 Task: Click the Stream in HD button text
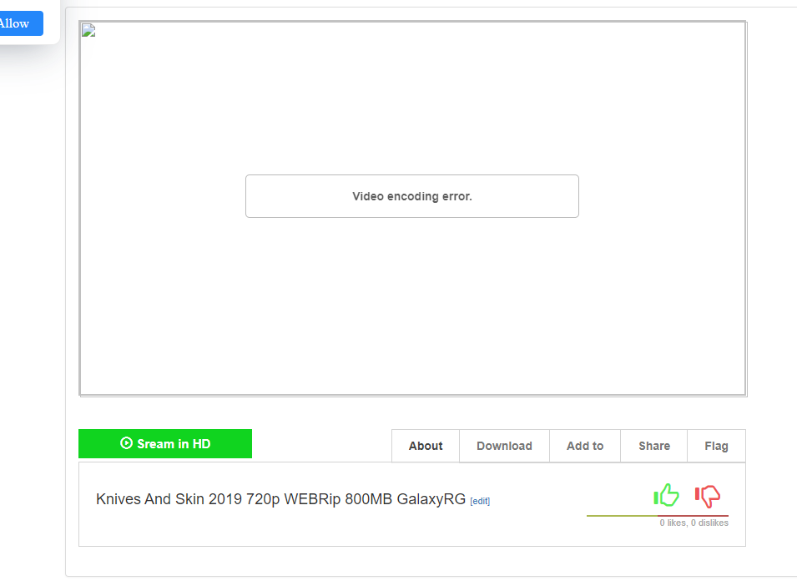click(x=174, y=444)
